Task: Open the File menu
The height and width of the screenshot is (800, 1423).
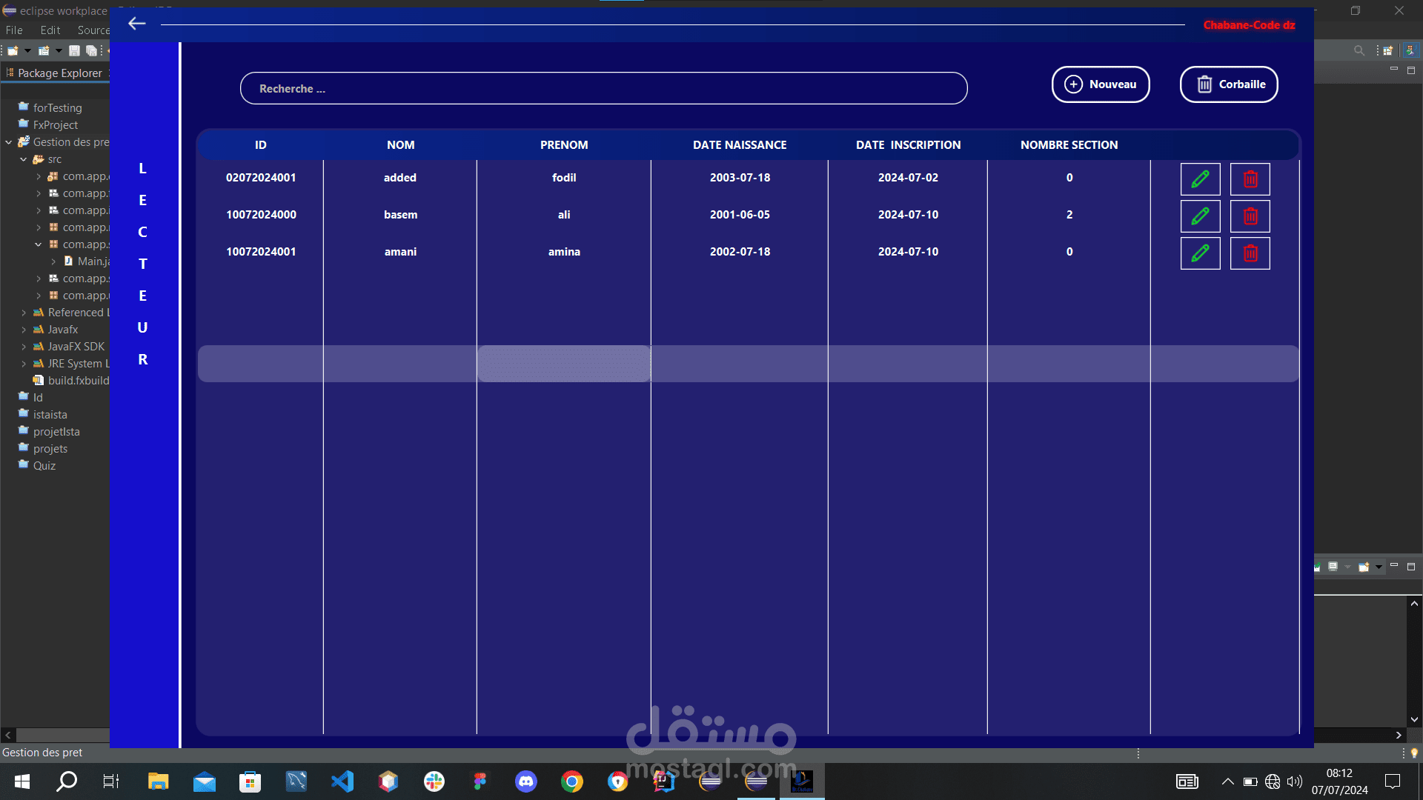Action: pos(14,30)
